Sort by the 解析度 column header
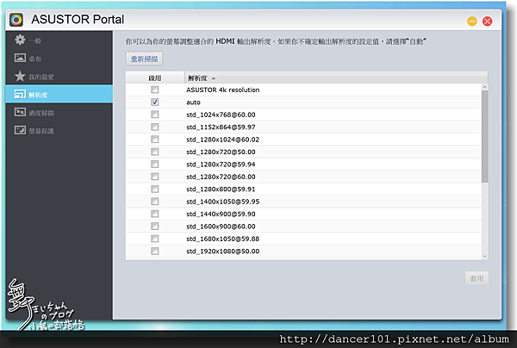The image size is (517, 348). (336, 78)
